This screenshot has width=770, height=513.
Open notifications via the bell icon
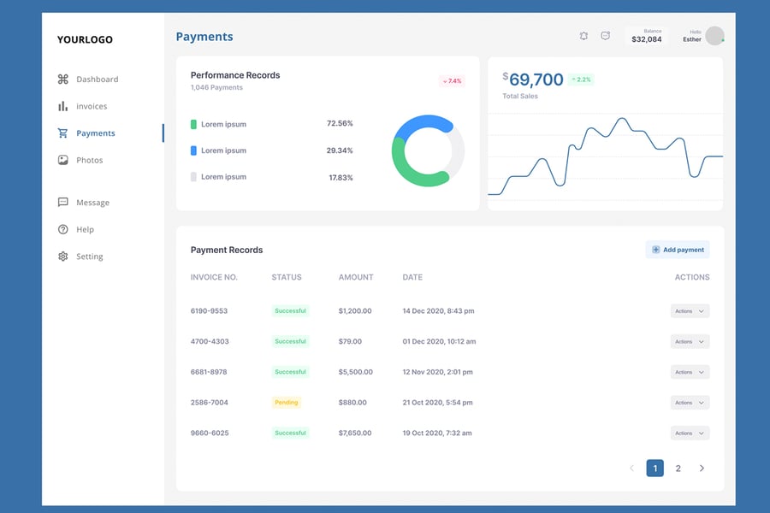click(583, 36)
